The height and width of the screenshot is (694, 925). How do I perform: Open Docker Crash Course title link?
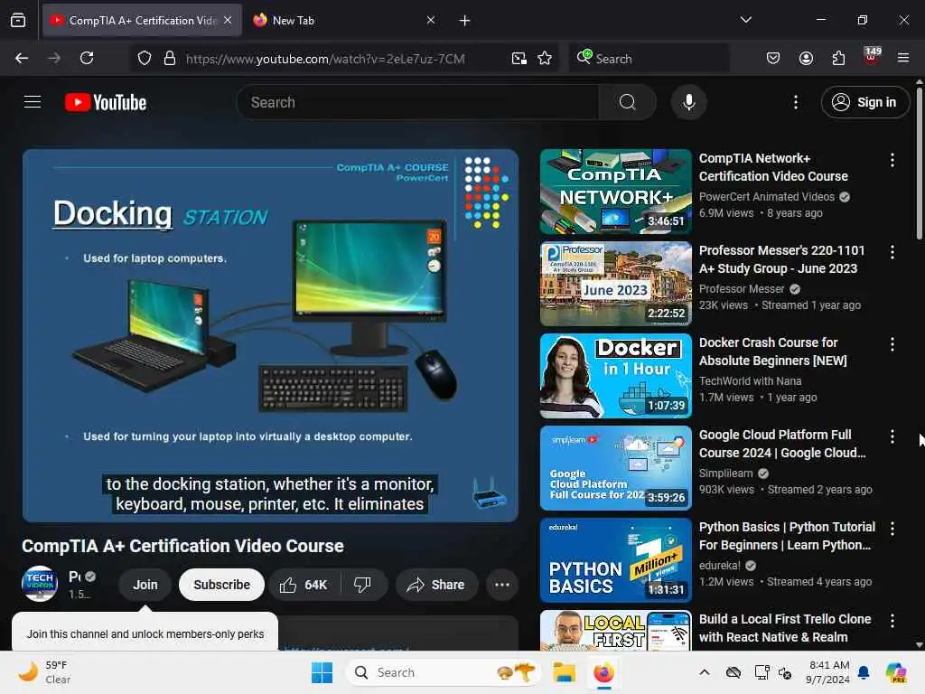coord(773,352)
